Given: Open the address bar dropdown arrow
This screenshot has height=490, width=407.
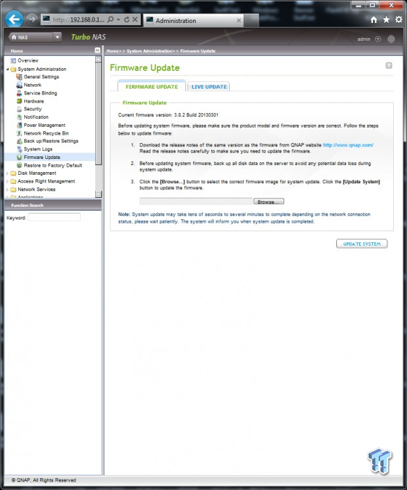Looking at the screenshot, I should tap(118, 20).
